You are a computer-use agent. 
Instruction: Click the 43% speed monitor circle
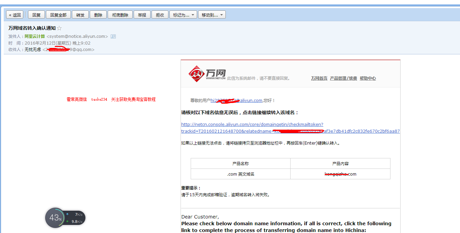(55, 218)
